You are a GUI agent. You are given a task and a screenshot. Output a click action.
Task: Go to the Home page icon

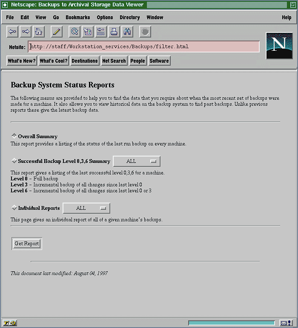coord(38,32)
